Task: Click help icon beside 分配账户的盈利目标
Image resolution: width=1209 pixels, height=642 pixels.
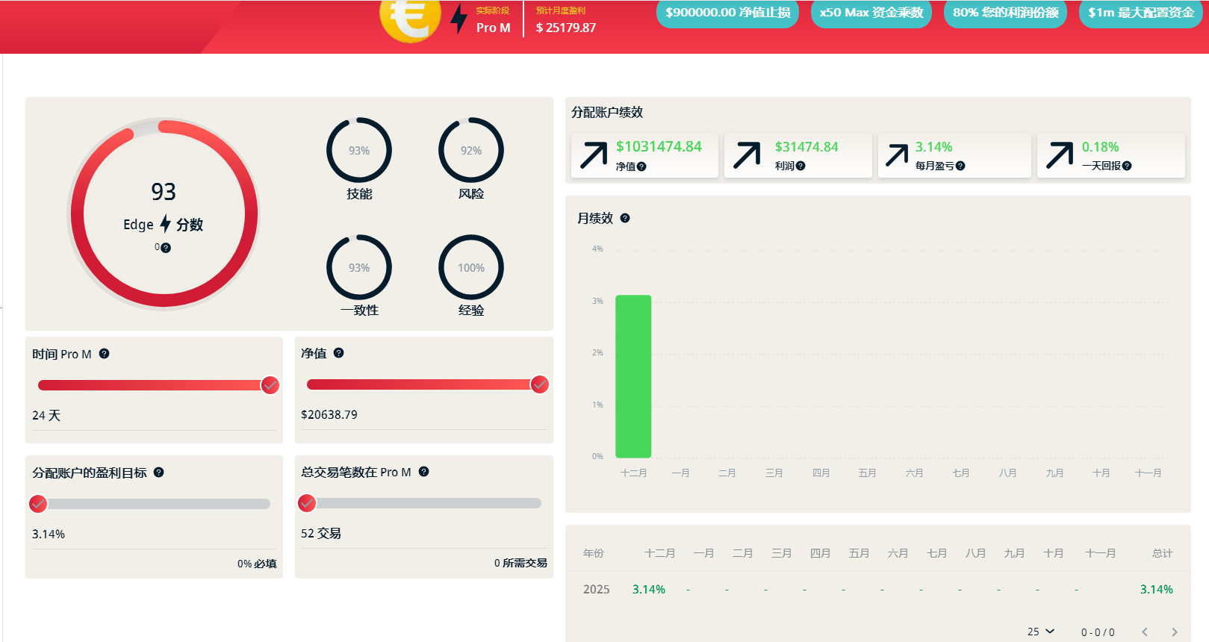Action: coord(158,473)
